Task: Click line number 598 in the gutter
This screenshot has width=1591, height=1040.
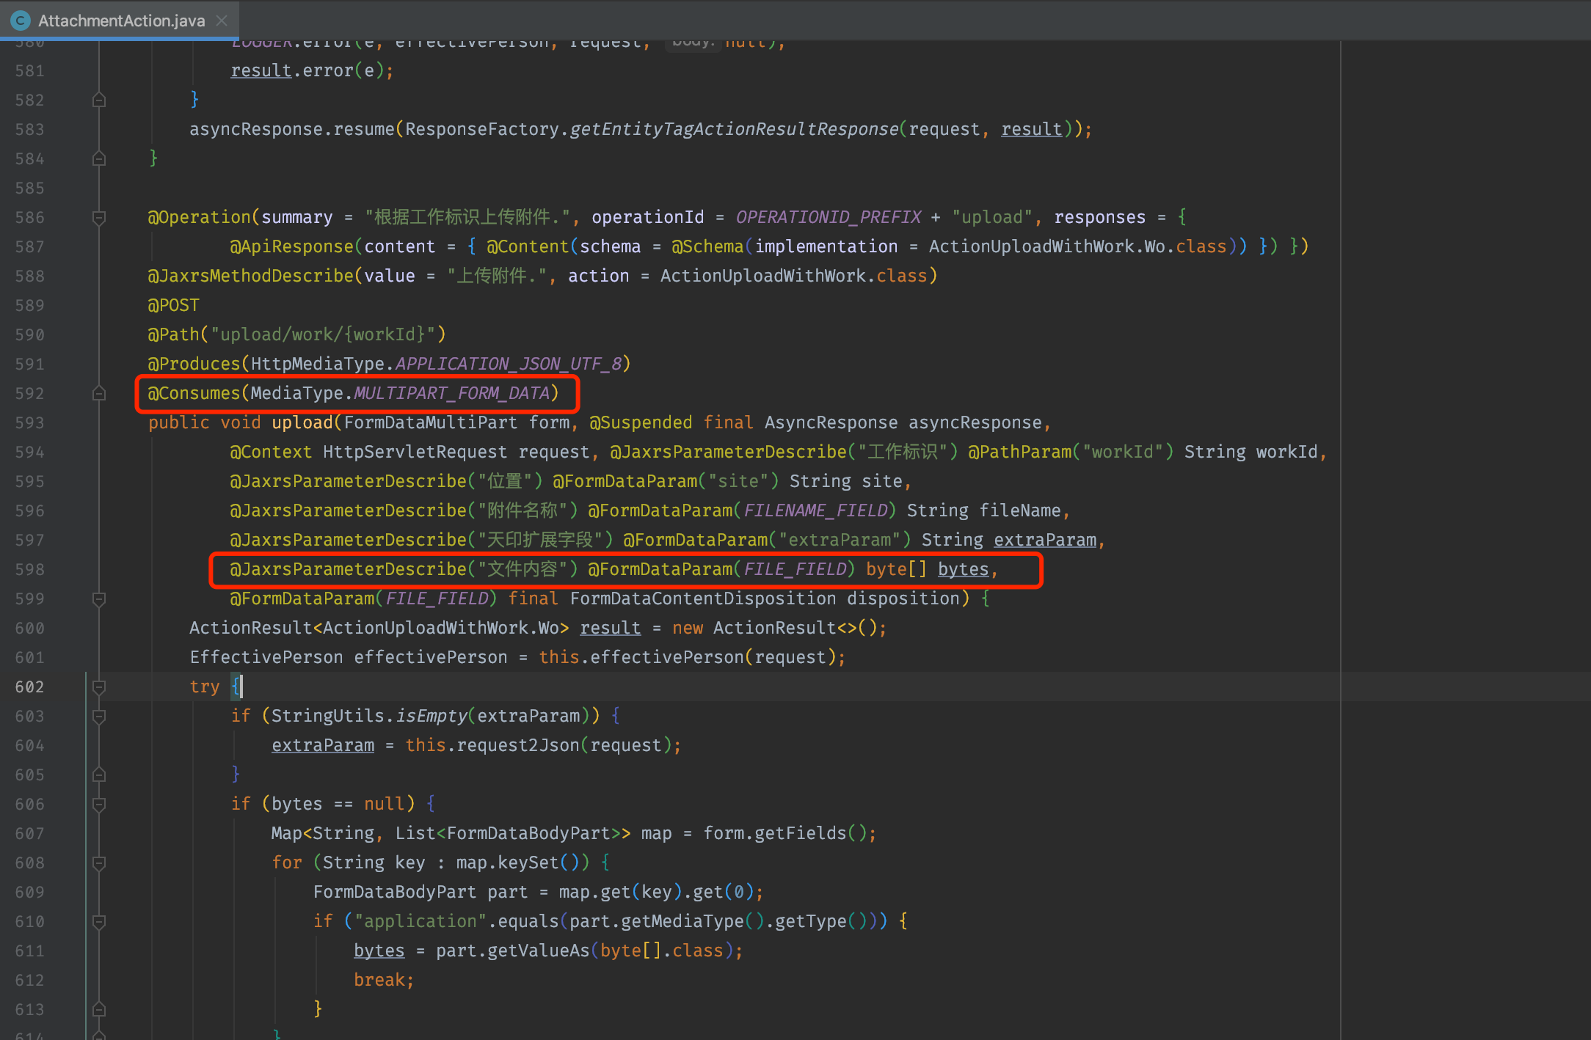Action: [29, 570]
